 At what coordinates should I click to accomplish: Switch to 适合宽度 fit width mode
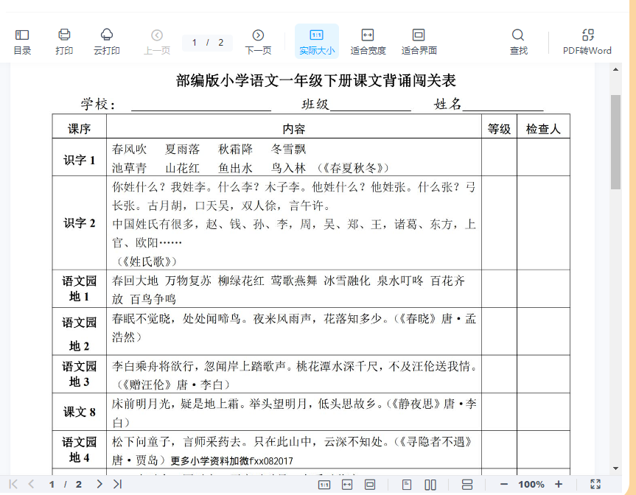coord(368,41)
